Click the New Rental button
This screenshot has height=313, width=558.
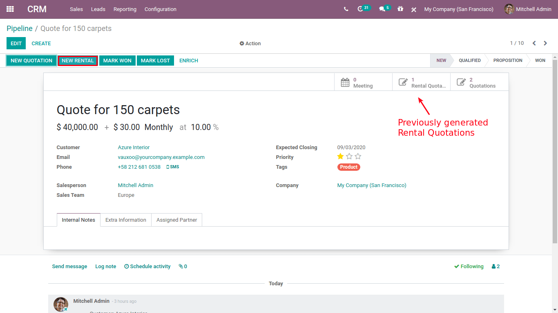(78, 61)
